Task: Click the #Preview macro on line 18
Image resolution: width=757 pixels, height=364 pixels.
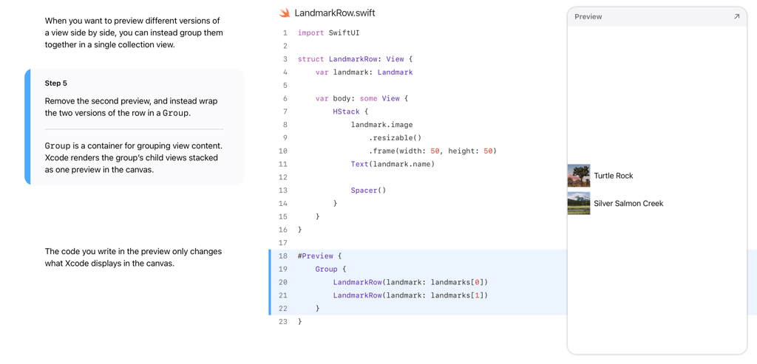Action: [315, 256]
